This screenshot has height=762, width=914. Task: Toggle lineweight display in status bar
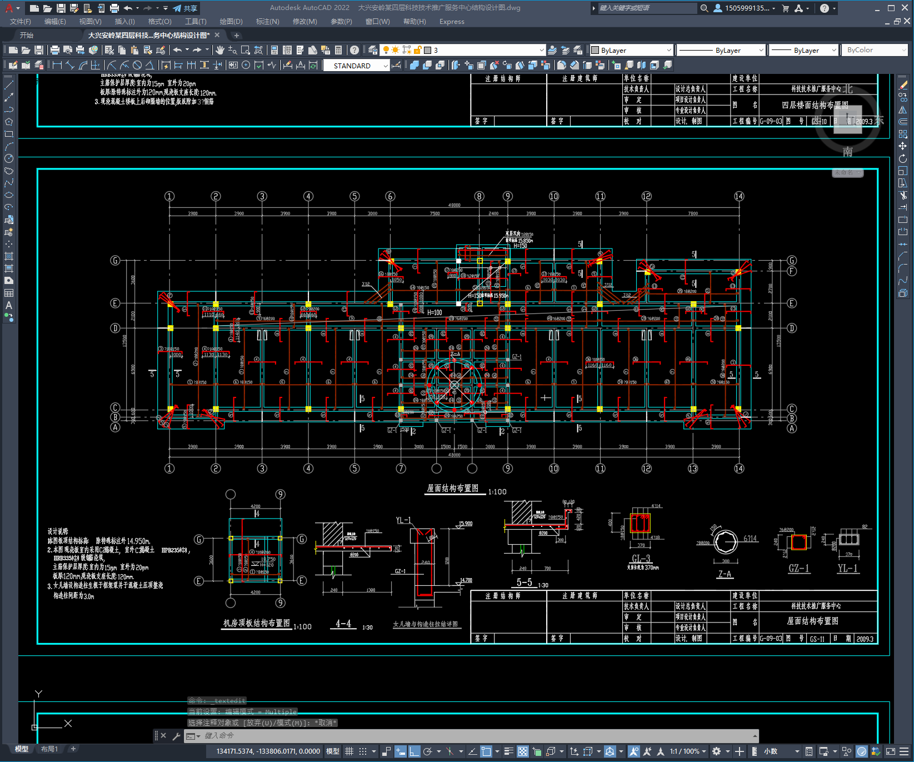coord(509,751)
